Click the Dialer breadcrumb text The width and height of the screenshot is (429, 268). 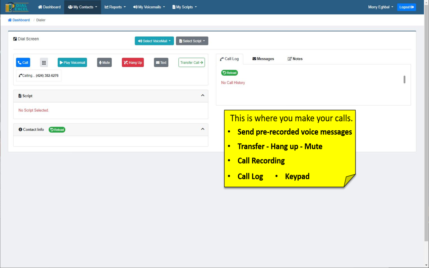[x=41, y=20]
